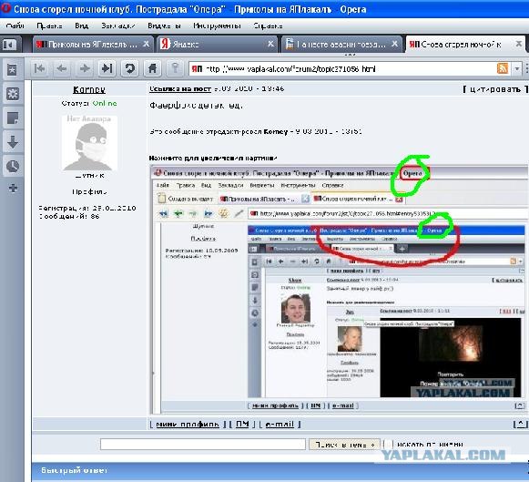Image resolution: width=529 pixels, height=482 pixels.
Task: Click the Fast Forward navigation button
Action: [107, 69]
